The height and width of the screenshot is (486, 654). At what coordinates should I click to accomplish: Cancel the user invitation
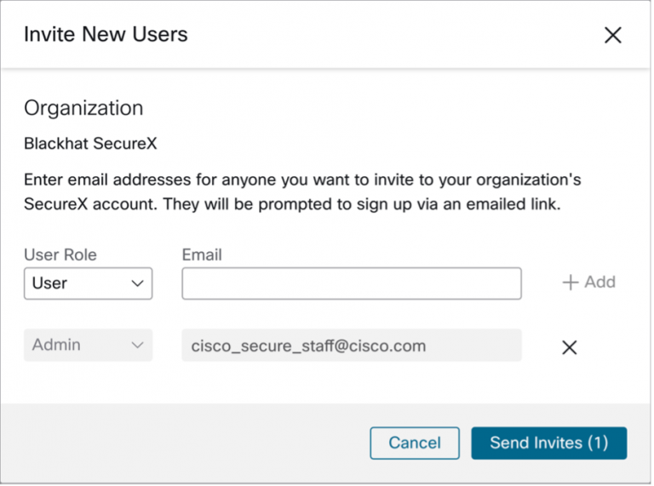point(415,443)
